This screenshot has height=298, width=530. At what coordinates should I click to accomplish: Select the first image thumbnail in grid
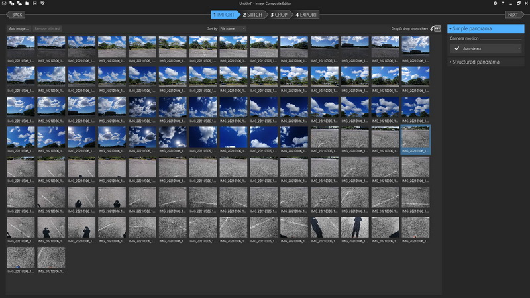[21, 46]
